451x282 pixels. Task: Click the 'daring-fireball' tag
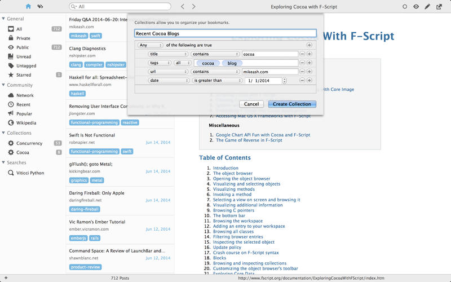[85, 209]
